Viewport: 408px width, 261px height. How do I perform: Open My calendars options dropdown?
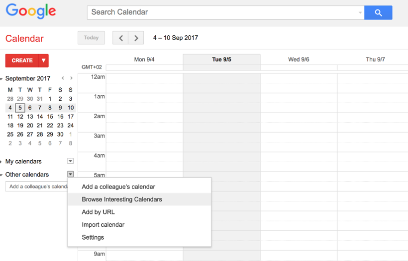click(71, 161)
